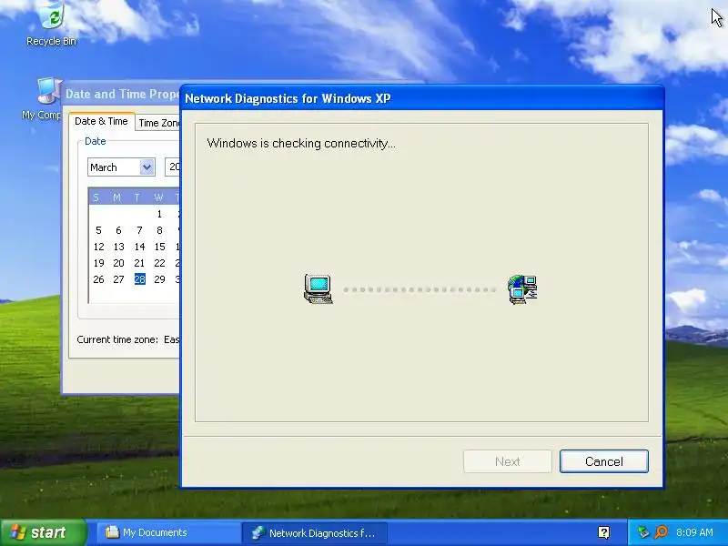Select day 5 in the calendar
The image size is (728, 546).
[x=98, y=230]
